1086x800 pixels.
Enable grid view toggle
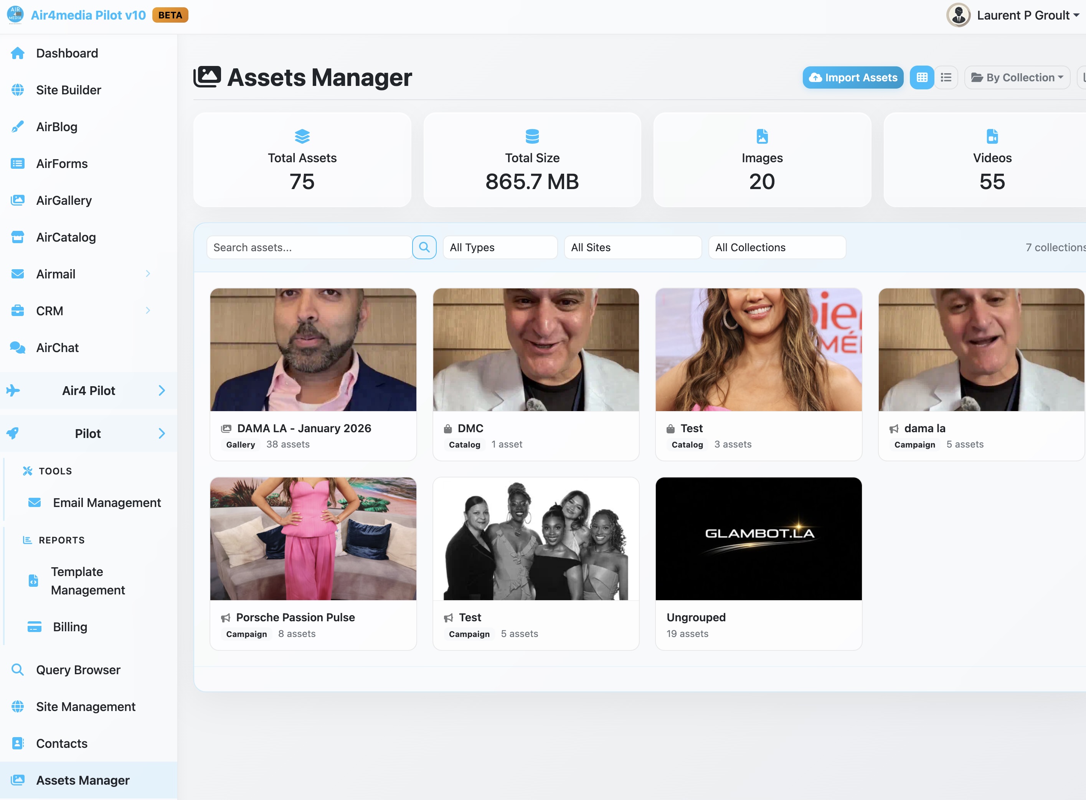point(921,77)
